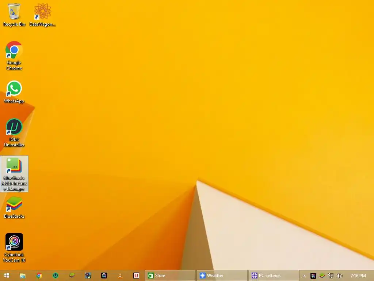Viewport: 374px width, 281px height.
Task: Open the red U app in taskbar
Action: 136,276
